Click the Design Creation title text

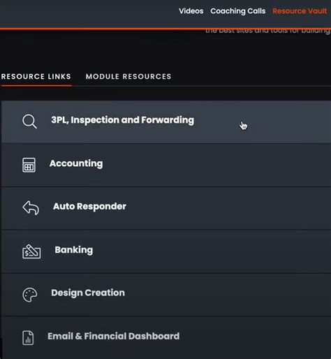pos(88,293)
